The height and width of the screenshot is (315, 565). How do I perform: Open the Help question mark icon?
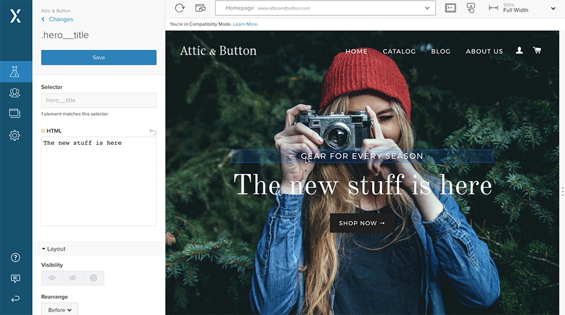click(15, 258)
